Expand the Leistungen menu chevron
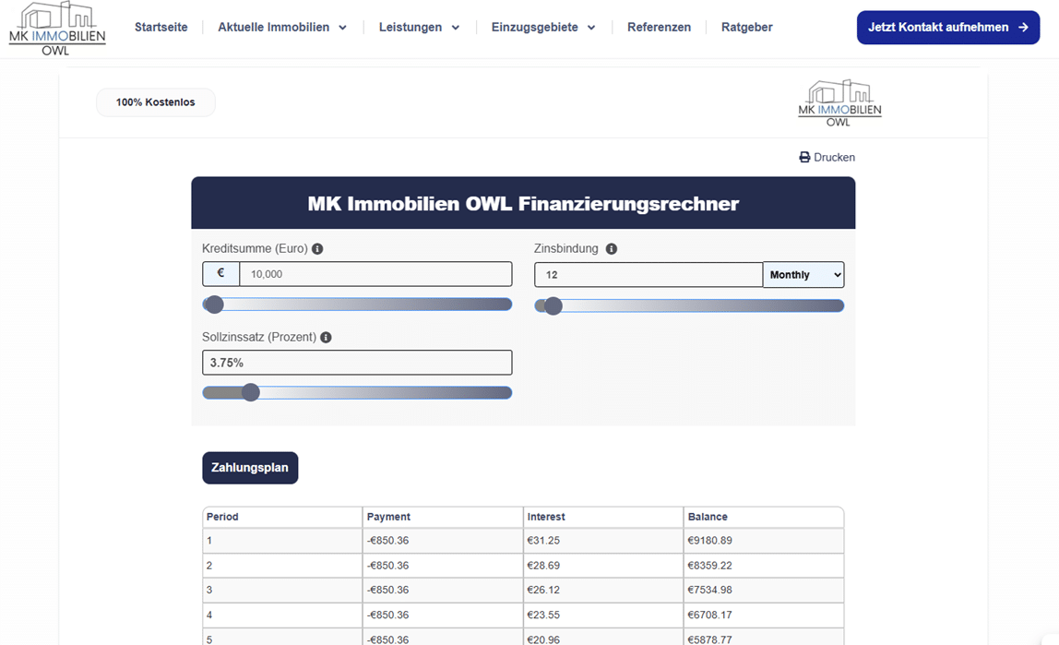This screenshot has height=645, width=1059. click(455, 28)
